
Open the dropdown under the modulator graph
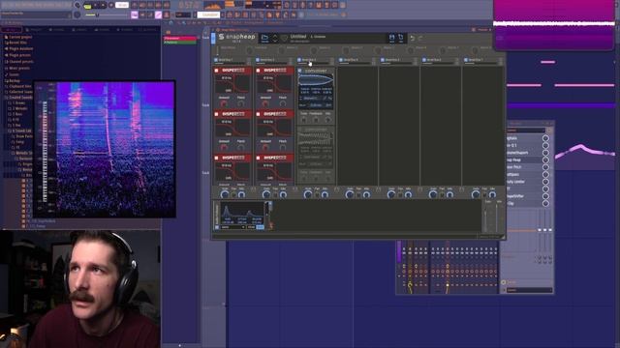click(232, 227)
